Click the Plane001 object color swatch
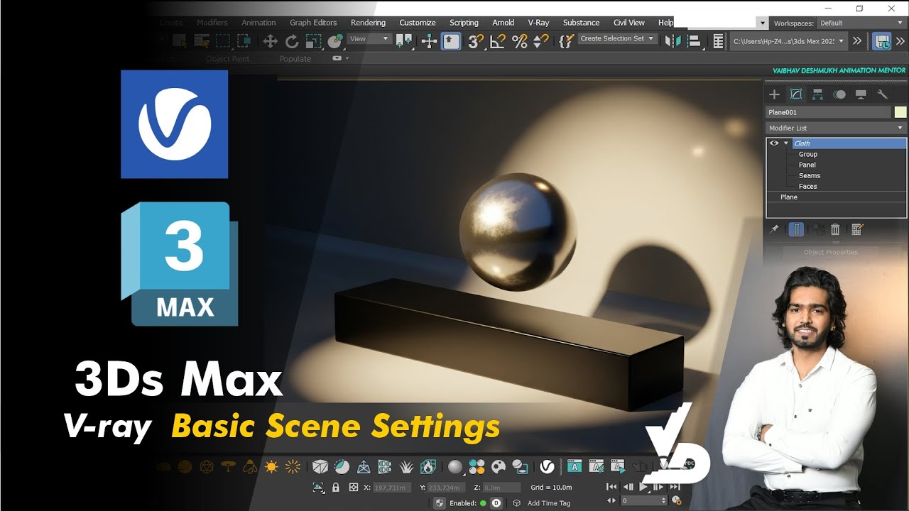Viewport: 909px width, 511px height. click(x=900, y=112)
